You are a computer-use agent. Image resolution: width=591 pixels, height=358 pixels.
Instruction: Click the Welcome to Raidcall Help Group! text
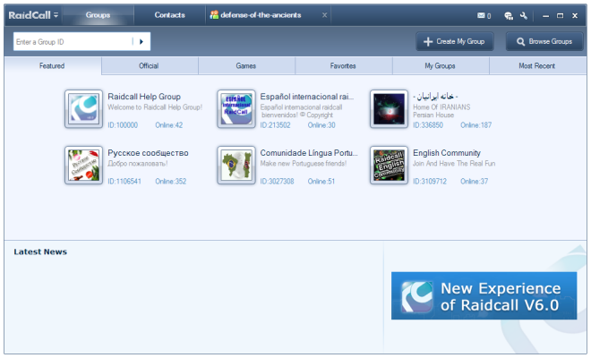[x=155, y=107]
